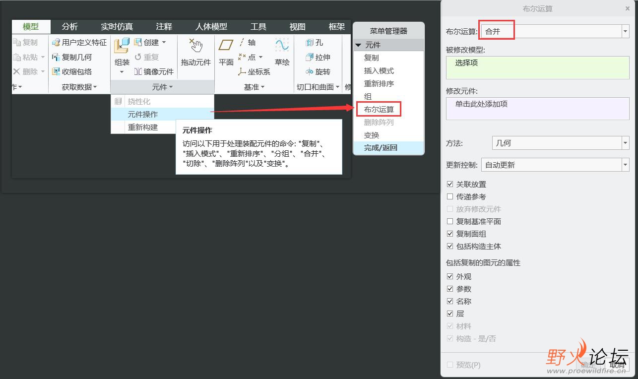Screen dimensions: 638x379
Task: Expand the 获取数据 group dropdown
Action: tap(79, 87)
